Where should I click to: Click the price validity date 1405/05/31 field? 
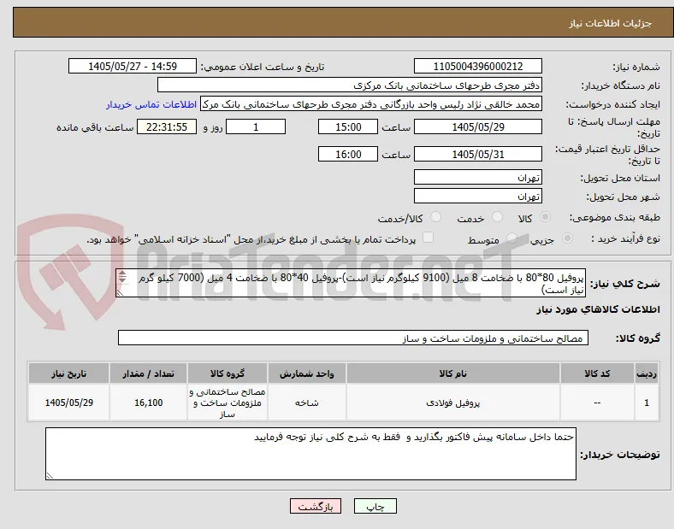click(478, 154)
